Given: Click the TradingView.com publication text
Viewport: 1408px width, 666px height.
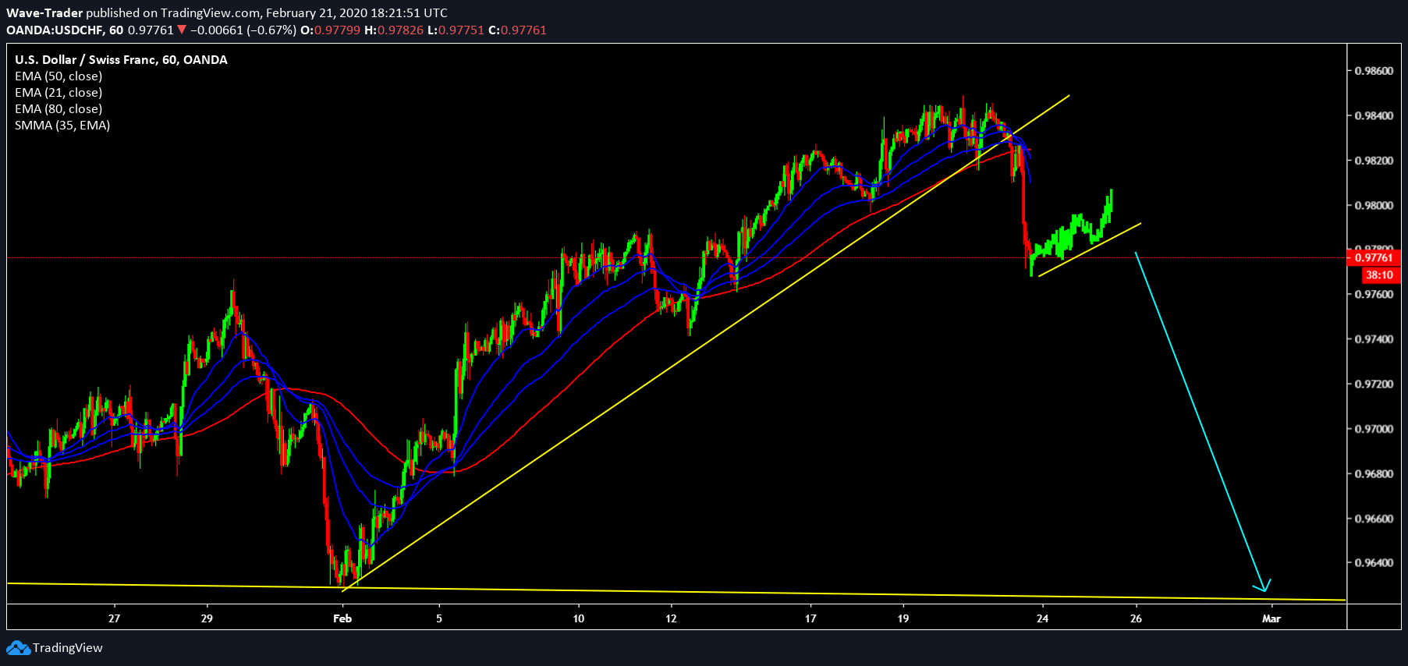Looking at the screenshot, I should point(210,12).
